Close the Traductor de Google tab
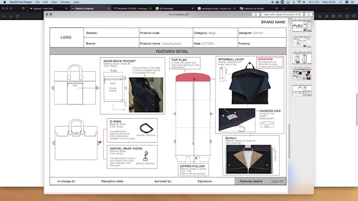The image size is (358, 201). coord(276,8)
